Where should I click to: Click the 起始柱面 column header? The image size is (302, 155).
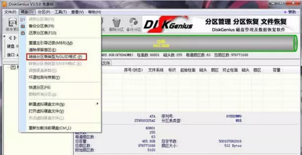[x=188, y=70]
